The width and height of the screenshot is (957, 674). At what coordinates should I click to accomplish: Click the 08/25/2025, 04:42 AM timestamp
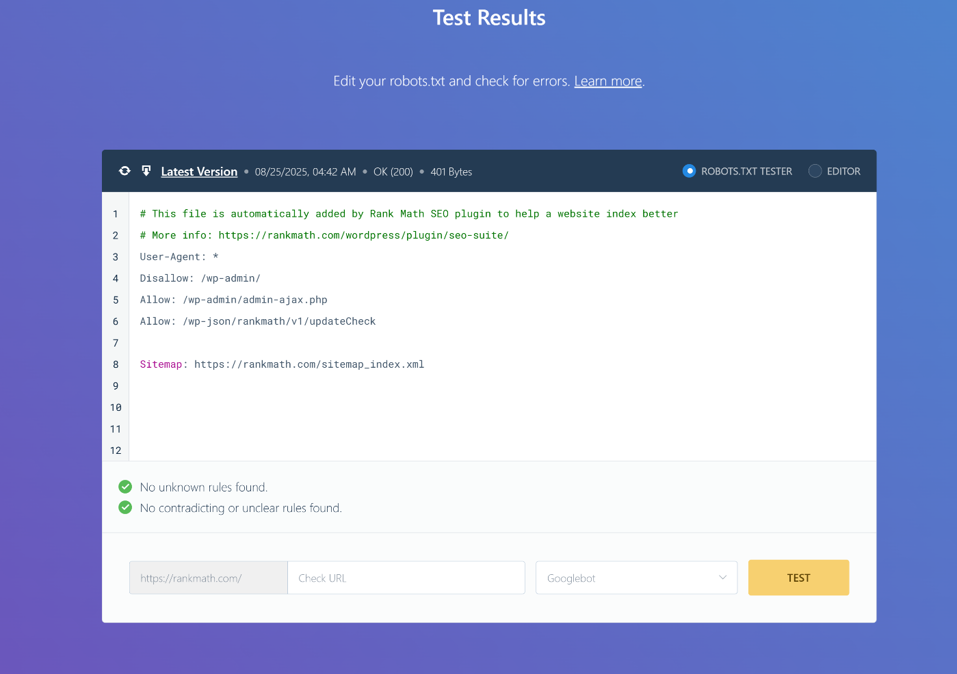305,172
